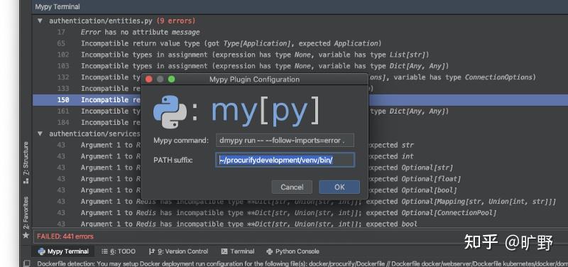The height and width of the screenshot is (267, 568).
Task: Collapse the authentication/entities.py error group
Action: pyautogui.click(x=40, y=21)
